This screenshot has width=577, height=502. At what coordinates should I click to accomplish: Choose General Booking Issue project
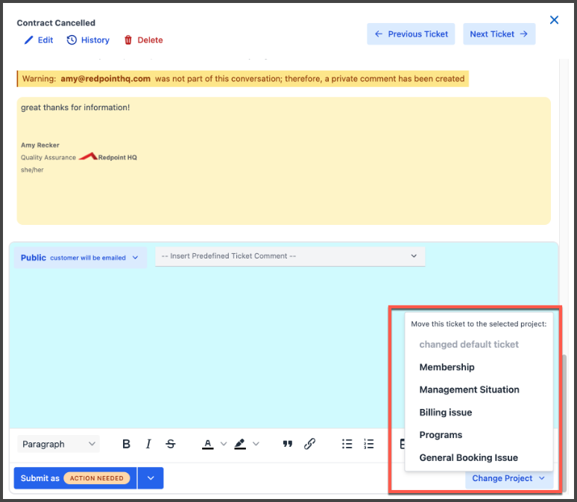pyautogui.click(x=468, y=458)
